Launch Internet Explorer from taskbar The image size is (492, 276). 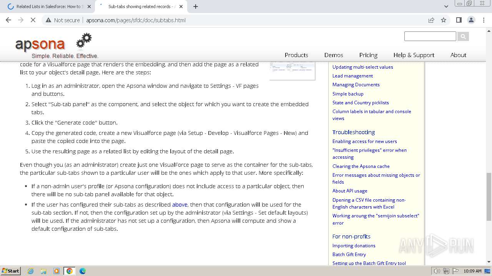[x=30, y=271]
